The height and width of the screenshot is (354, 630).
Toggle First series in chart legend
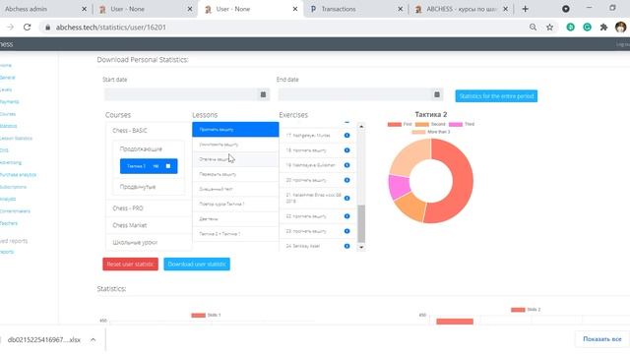point(400,125)
